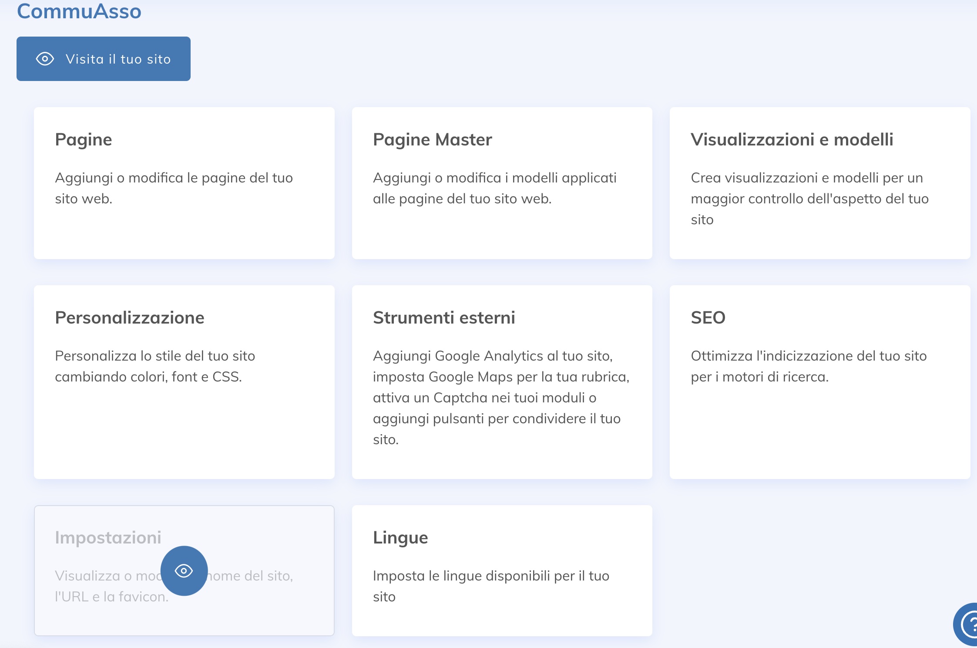Click text "Aggiungi Google Analytics al tuo sito"
Image resolution: width=977 pixels, height=648 pixels.
[x=492, y=356]
